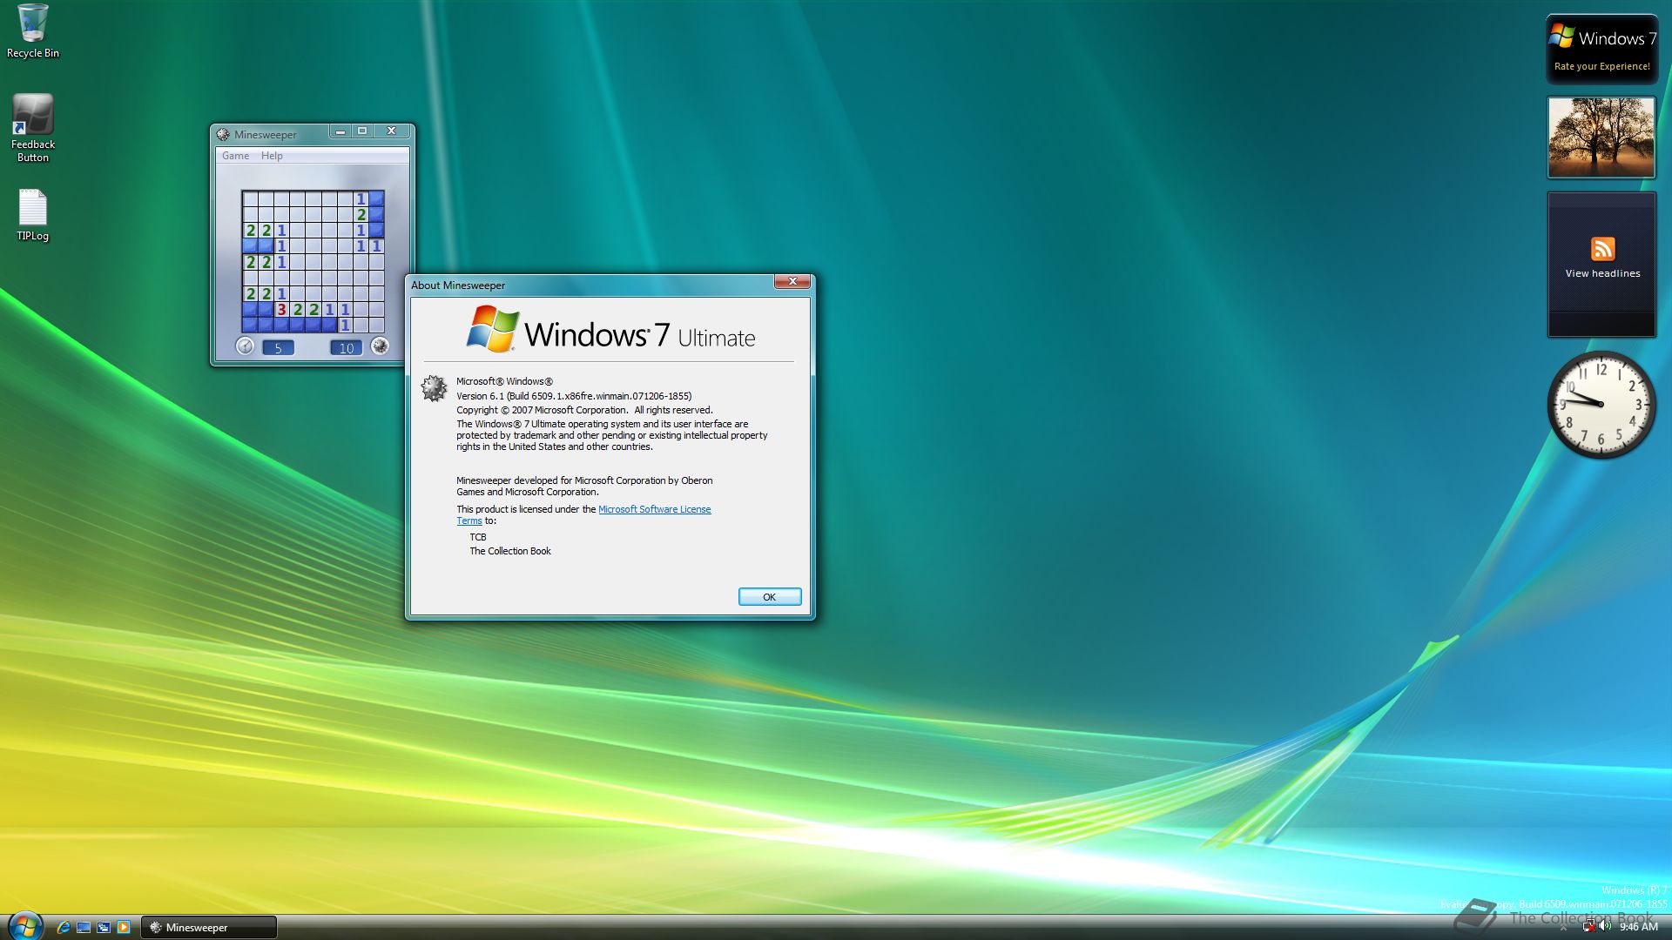The width and height of the screenshot is (1672, 940).
Task: Click Rate your Experience Windows 7 gadget
Action: point(1601,50)
